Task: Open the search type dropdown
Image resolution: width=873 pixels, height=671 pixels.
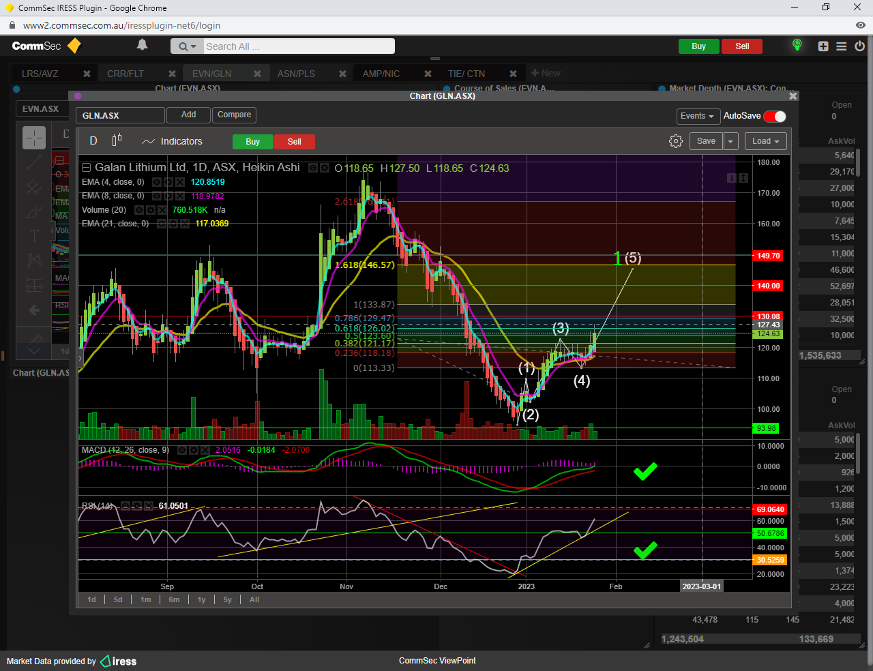Action: pyautogui.click(x=187, y=46)
